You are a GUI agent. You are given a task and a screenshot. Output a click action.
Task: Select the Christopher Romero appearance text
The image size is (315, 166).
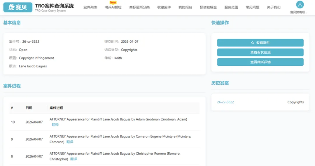[x=115, y=156]
